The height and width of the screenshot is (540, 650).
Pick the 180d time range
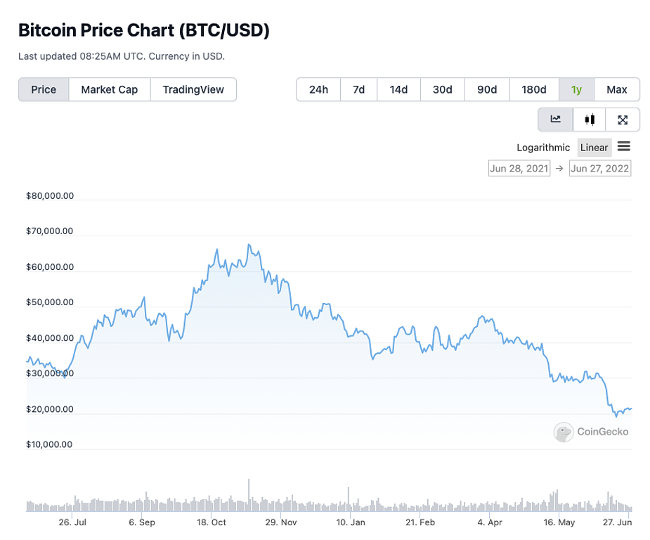pyautogui.click(x=534, y=89)
